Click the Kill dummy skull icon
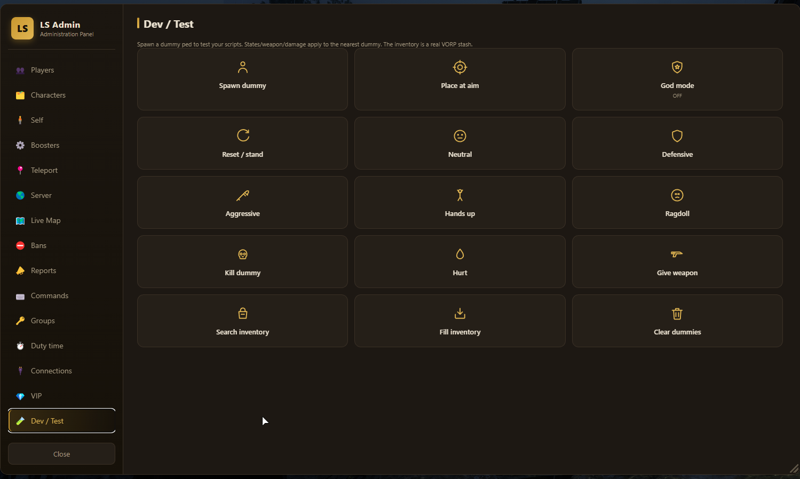 [243, 254]
